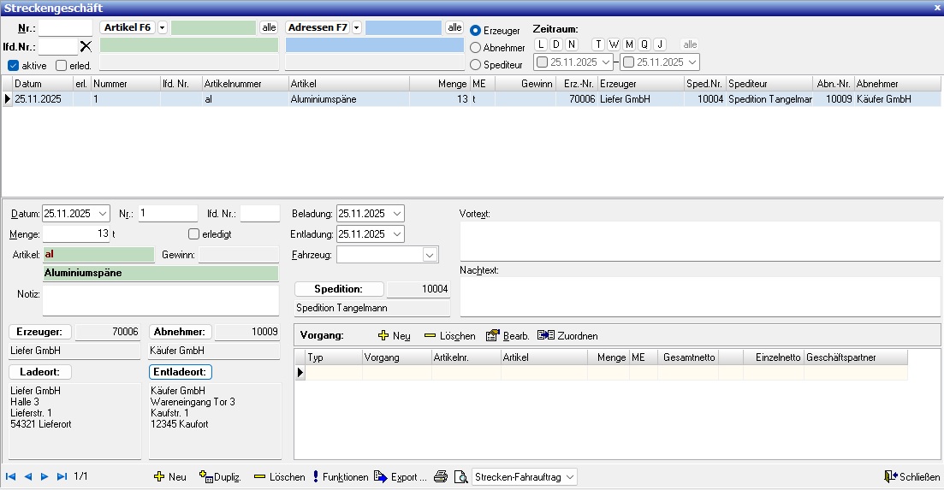Click into the Vortext text field
The image size is (944, 490).
700,240
